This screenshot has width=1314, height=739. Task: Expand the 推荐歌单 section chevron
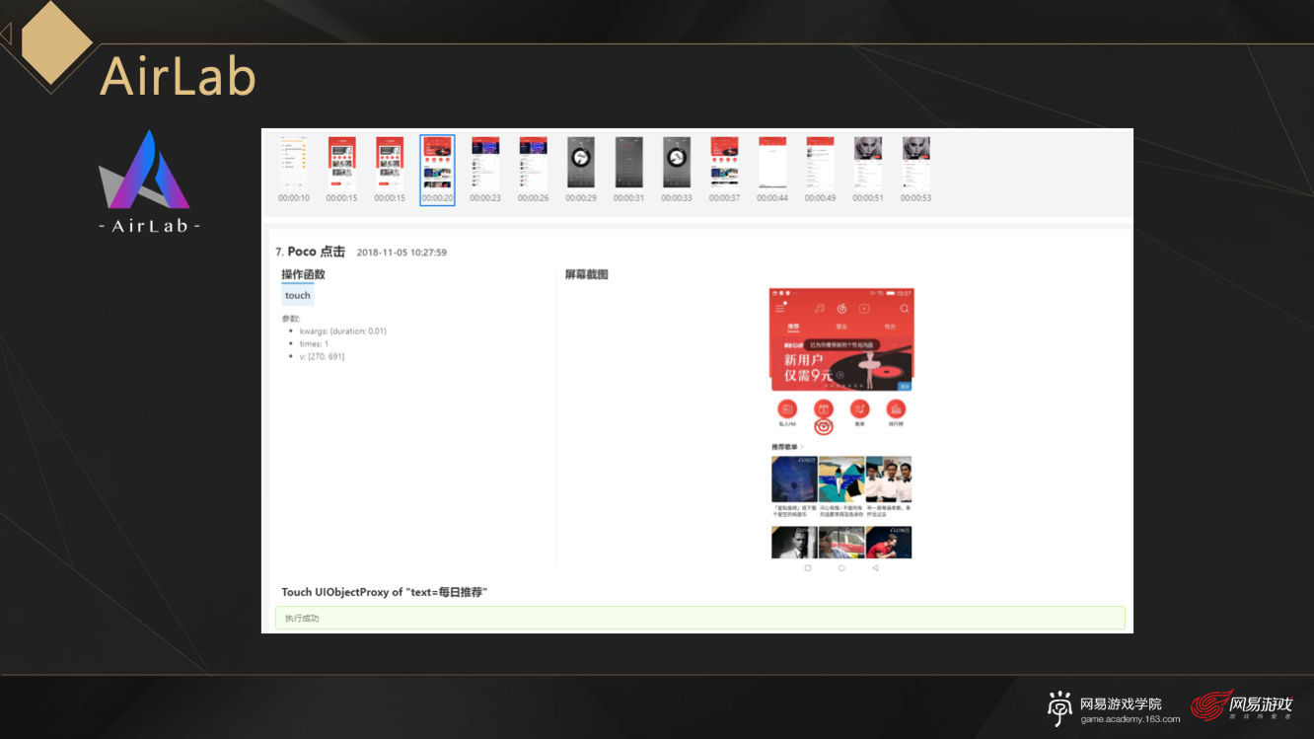point(802,447)
